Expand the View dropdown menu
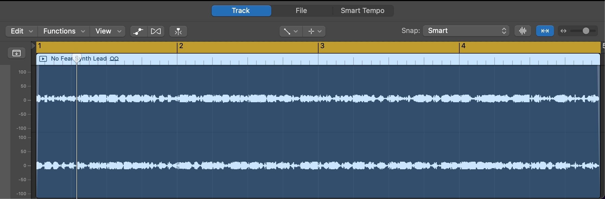The height and width of the screenshot is (199, 605). pyautogui.click(x=108, y=31)
